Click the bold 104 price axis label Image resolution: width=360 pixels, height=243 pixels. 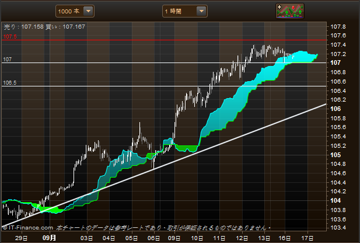pyautogui.click(x=335, y=200)
